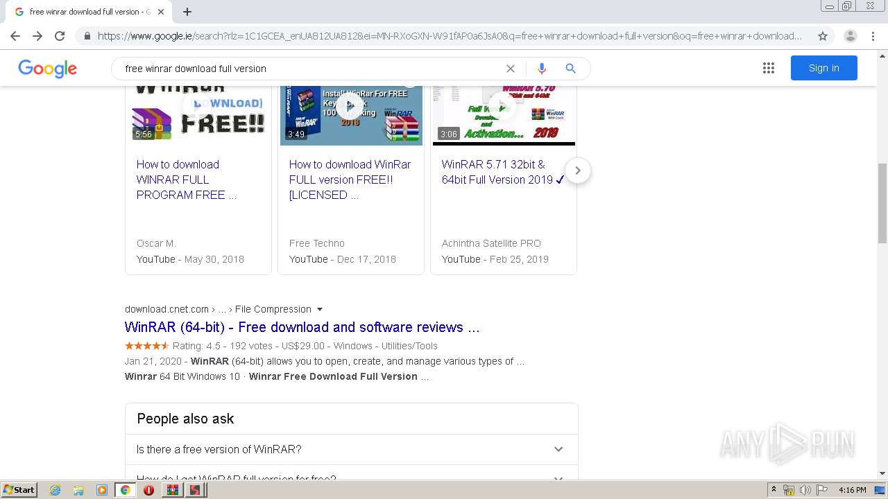Click 'YouTube - May 30, 2018' text
This screenshot has width=888, height=499.
190,259
